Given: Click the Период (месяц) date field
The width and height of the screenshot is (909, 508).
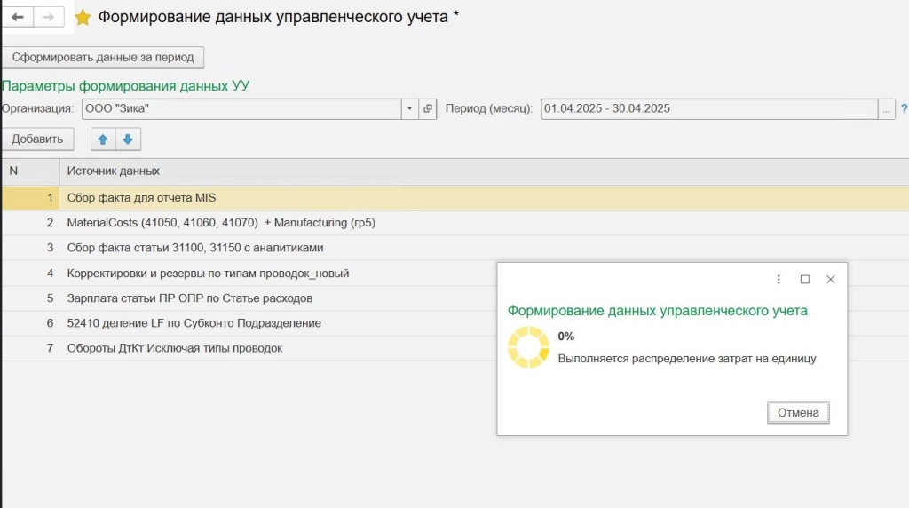Looking at the screenshot, I should [709, 109].
